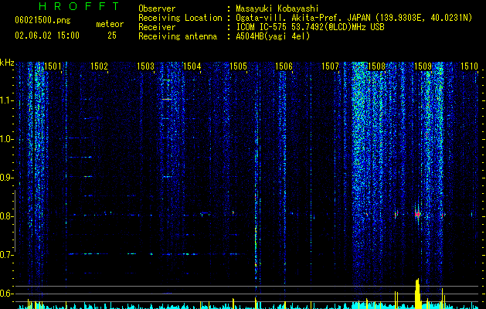
Task: Click the 1502 time marker
Action: click(99, 66)
